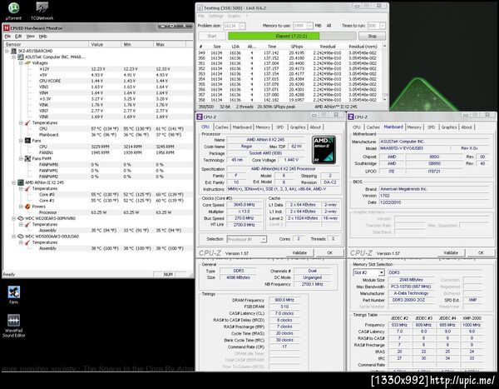Open the Memory to use dropdown
Screen dimensions: 499x389
tap(309, 26)
